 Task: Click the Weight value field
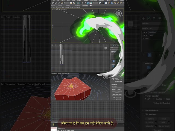[x=118, y=98]
